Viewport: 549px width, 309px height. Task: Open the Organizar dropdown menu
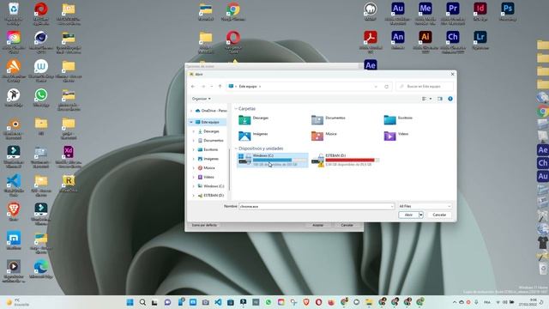point(202,99)
